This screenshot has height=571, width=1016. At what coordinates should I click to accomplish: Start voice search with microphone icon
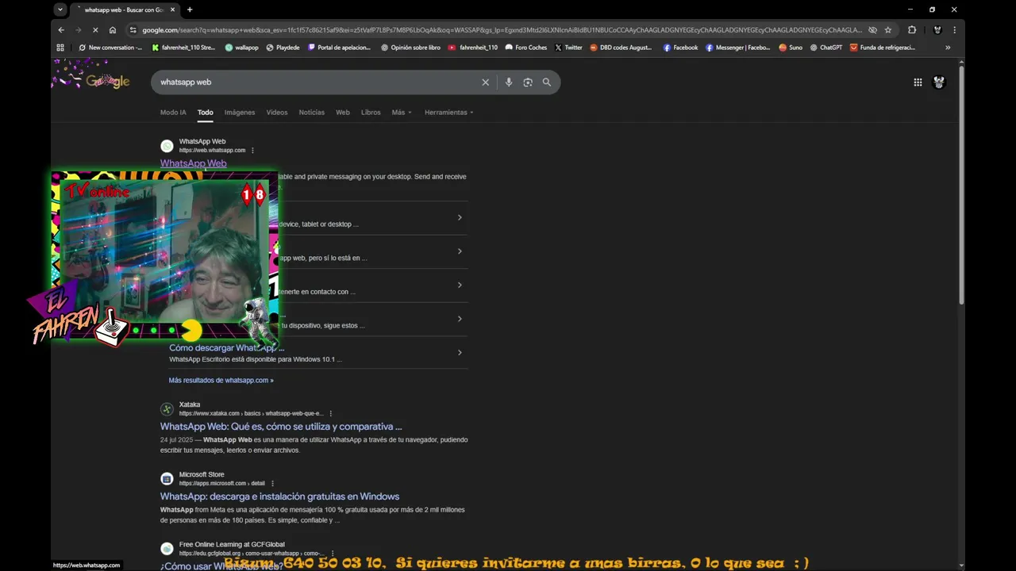click(x=509, y=82)
